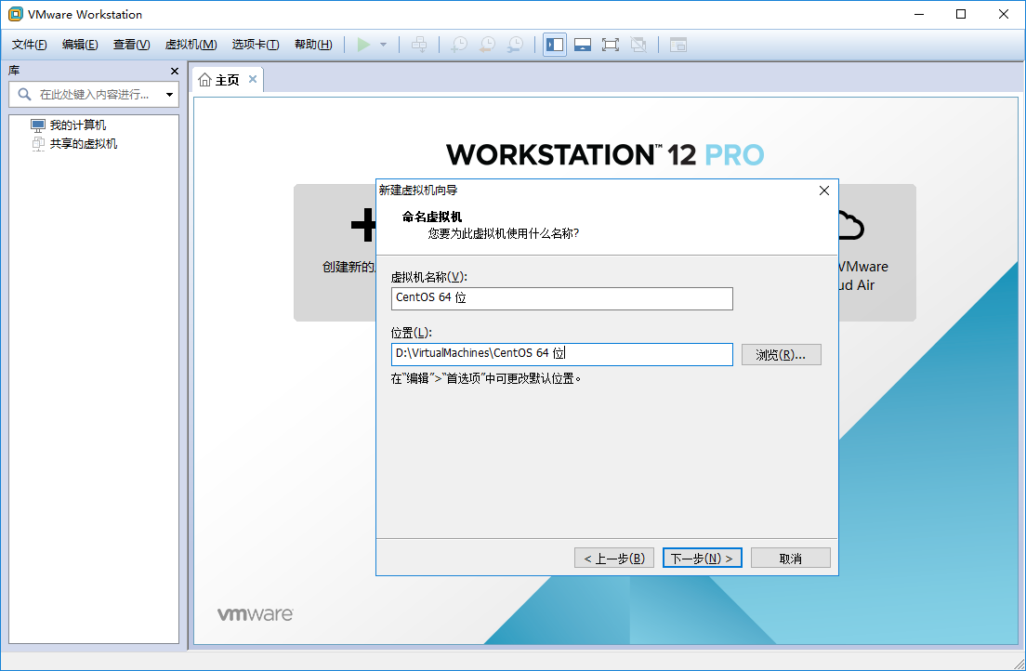The image size is (1026, 671).
Task: Expand the library search filter dropdown
Action: tap(169, 95)
